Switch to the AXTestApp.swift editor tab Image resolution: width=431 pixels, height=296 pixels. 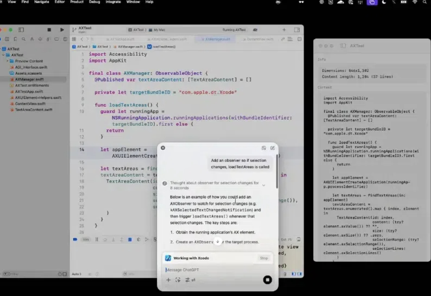120,39
